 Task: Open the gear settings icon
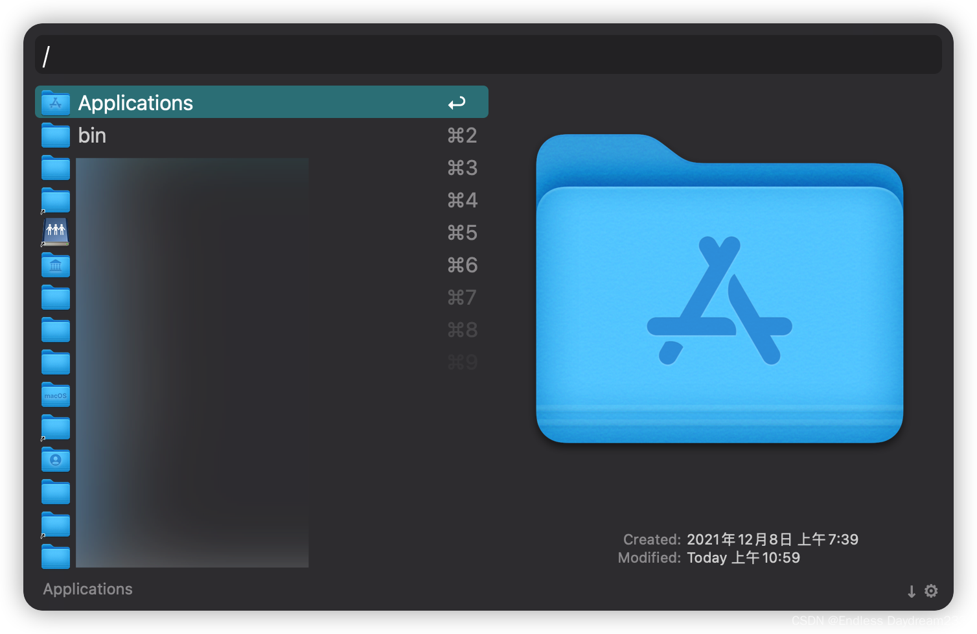[931, 591]
